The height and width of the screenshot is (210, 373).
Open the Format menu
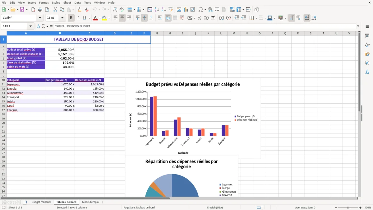click(44, 2)
